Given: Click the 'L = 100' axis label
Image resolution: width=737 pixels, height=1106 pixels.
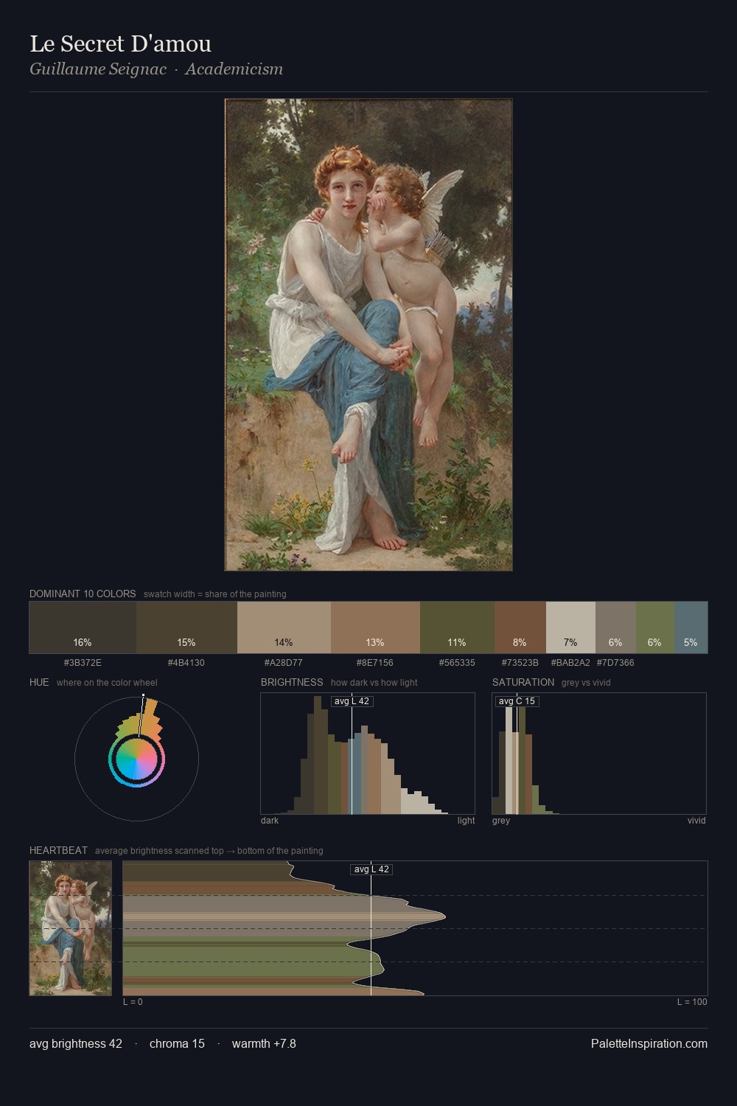Looking at the screenshot, I should click(x=692, y=1002).
